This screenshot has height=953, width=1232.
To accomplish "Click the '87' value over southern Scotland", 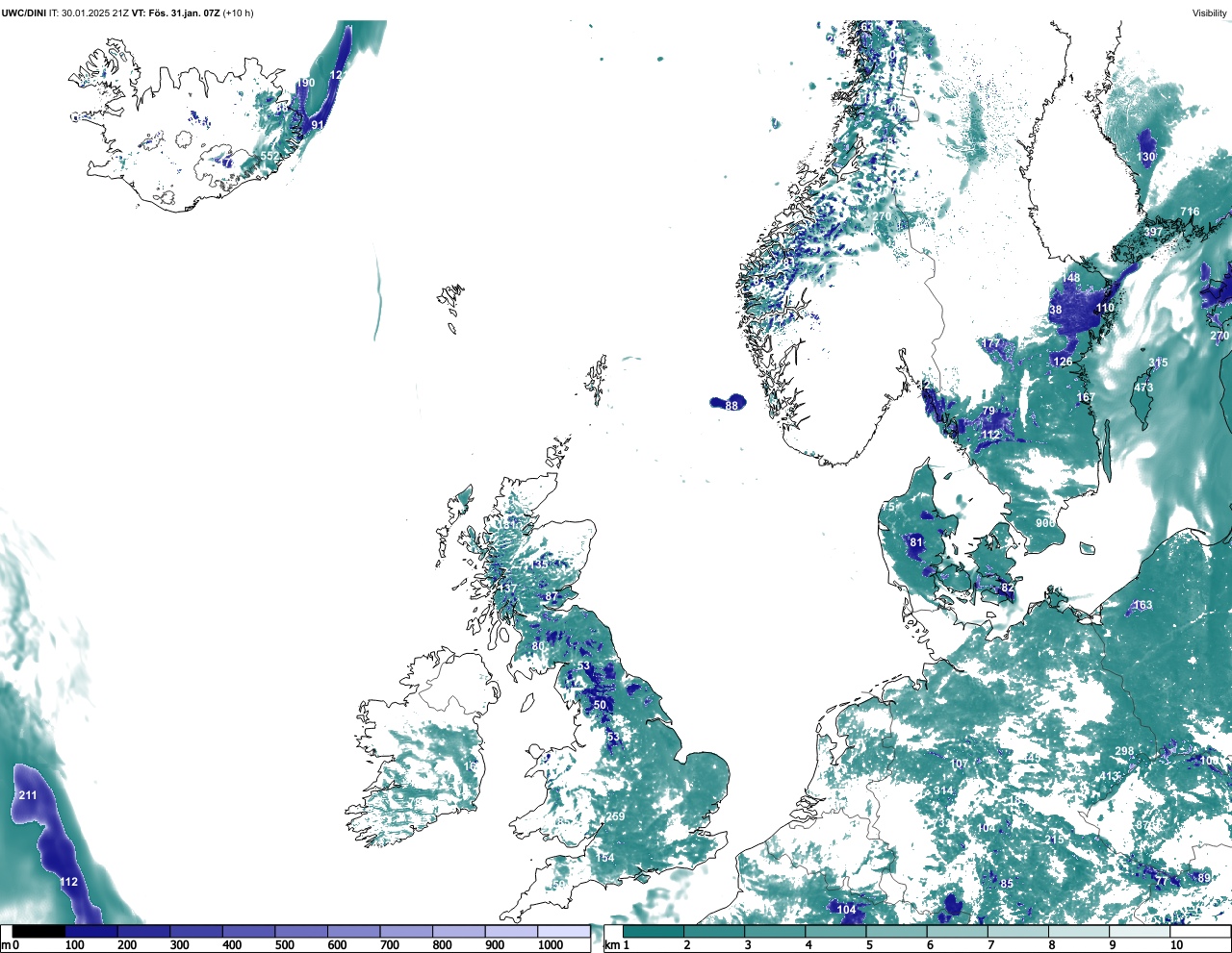I will point(552,596).
